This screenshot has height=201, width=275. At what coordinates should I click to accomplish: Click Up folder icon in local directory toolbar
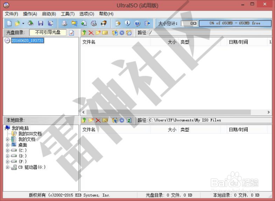coord(84,120)
